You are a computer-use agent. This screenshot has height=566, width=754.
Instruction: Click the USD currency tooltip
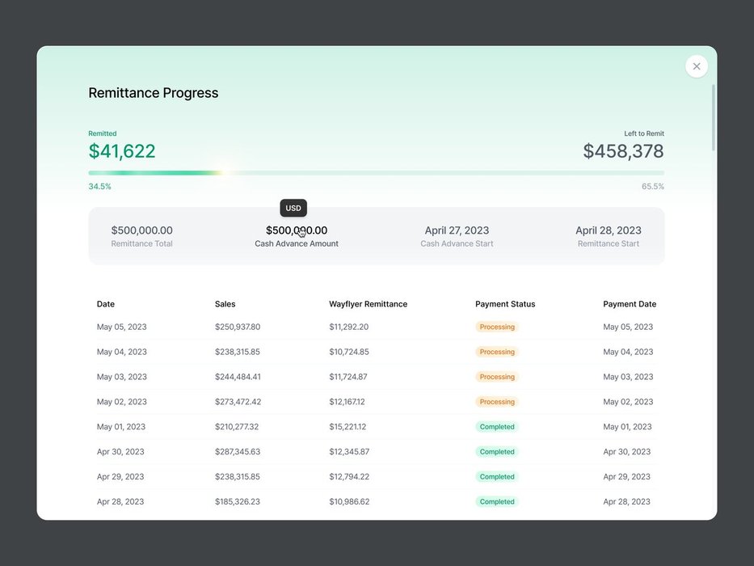tap(293, 208)
